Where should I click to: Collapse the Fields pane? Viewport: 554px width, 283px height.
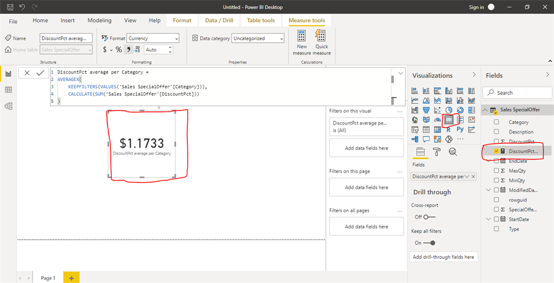(x=548, y=75)
